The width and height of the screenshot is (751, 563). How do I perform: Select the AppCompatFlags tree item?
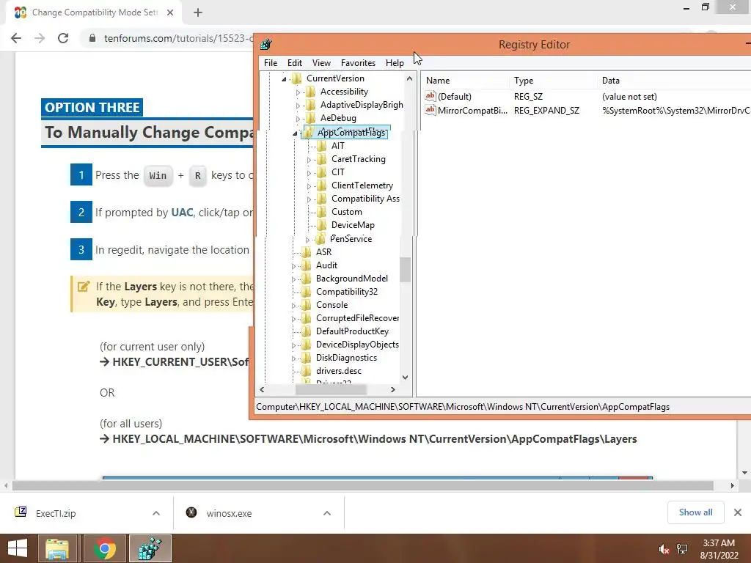pyautogui.click(x=351, y=133)
